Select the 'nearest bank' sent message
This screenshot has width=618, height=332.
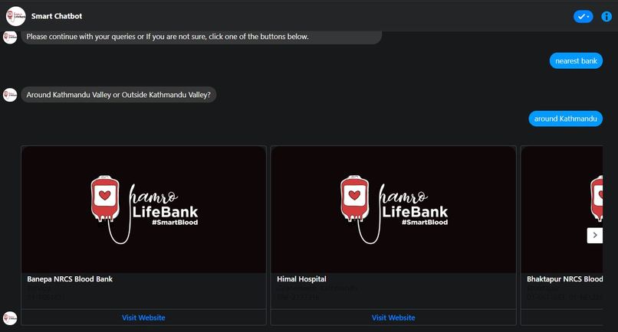[576, 61]
